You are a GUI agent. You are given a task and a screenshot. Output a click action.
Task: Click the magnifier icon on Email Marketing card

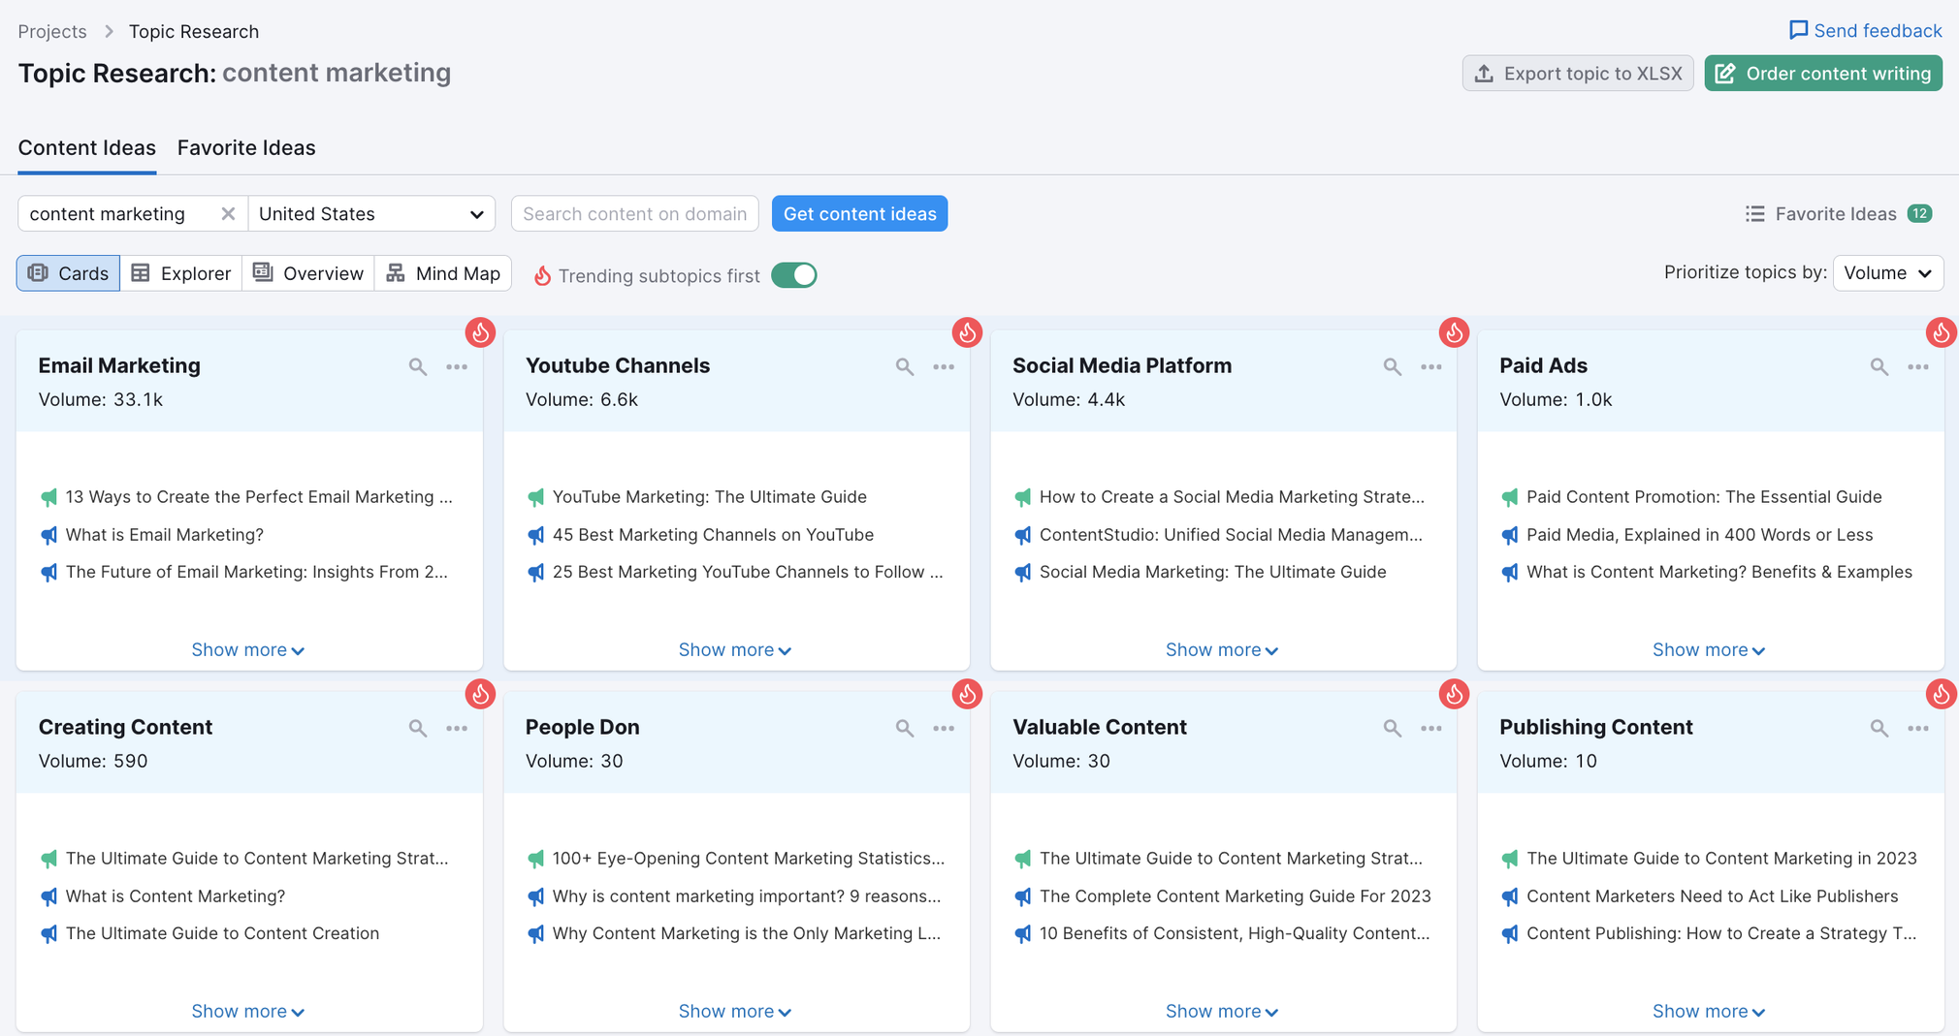click(417, 366)
